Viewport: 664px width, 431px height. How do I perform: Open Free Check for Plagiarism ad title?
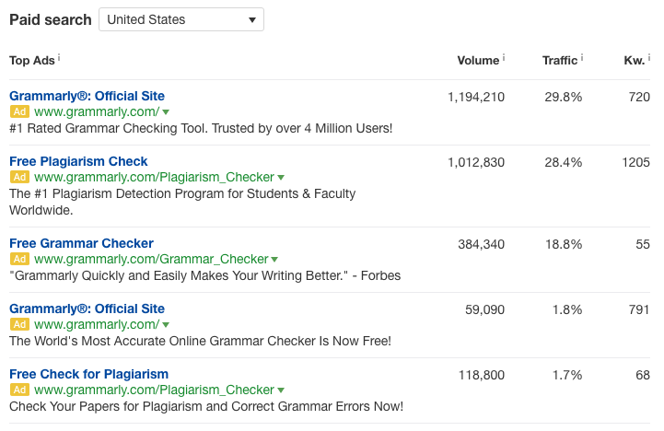tap(89, 374)
